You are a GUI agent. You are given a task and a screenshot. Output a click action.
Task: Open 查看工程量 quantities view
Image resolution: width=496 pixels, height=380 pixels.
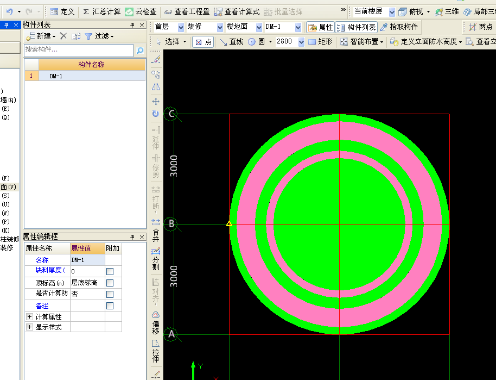pos(187,12)
